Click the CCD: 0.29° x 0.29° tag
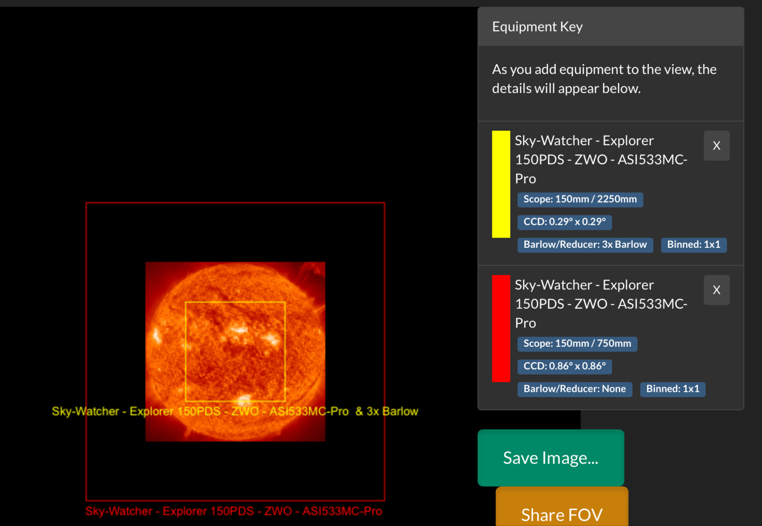This screenshot has height=526, width=762. pyautogui.click(x=564, y=222)
